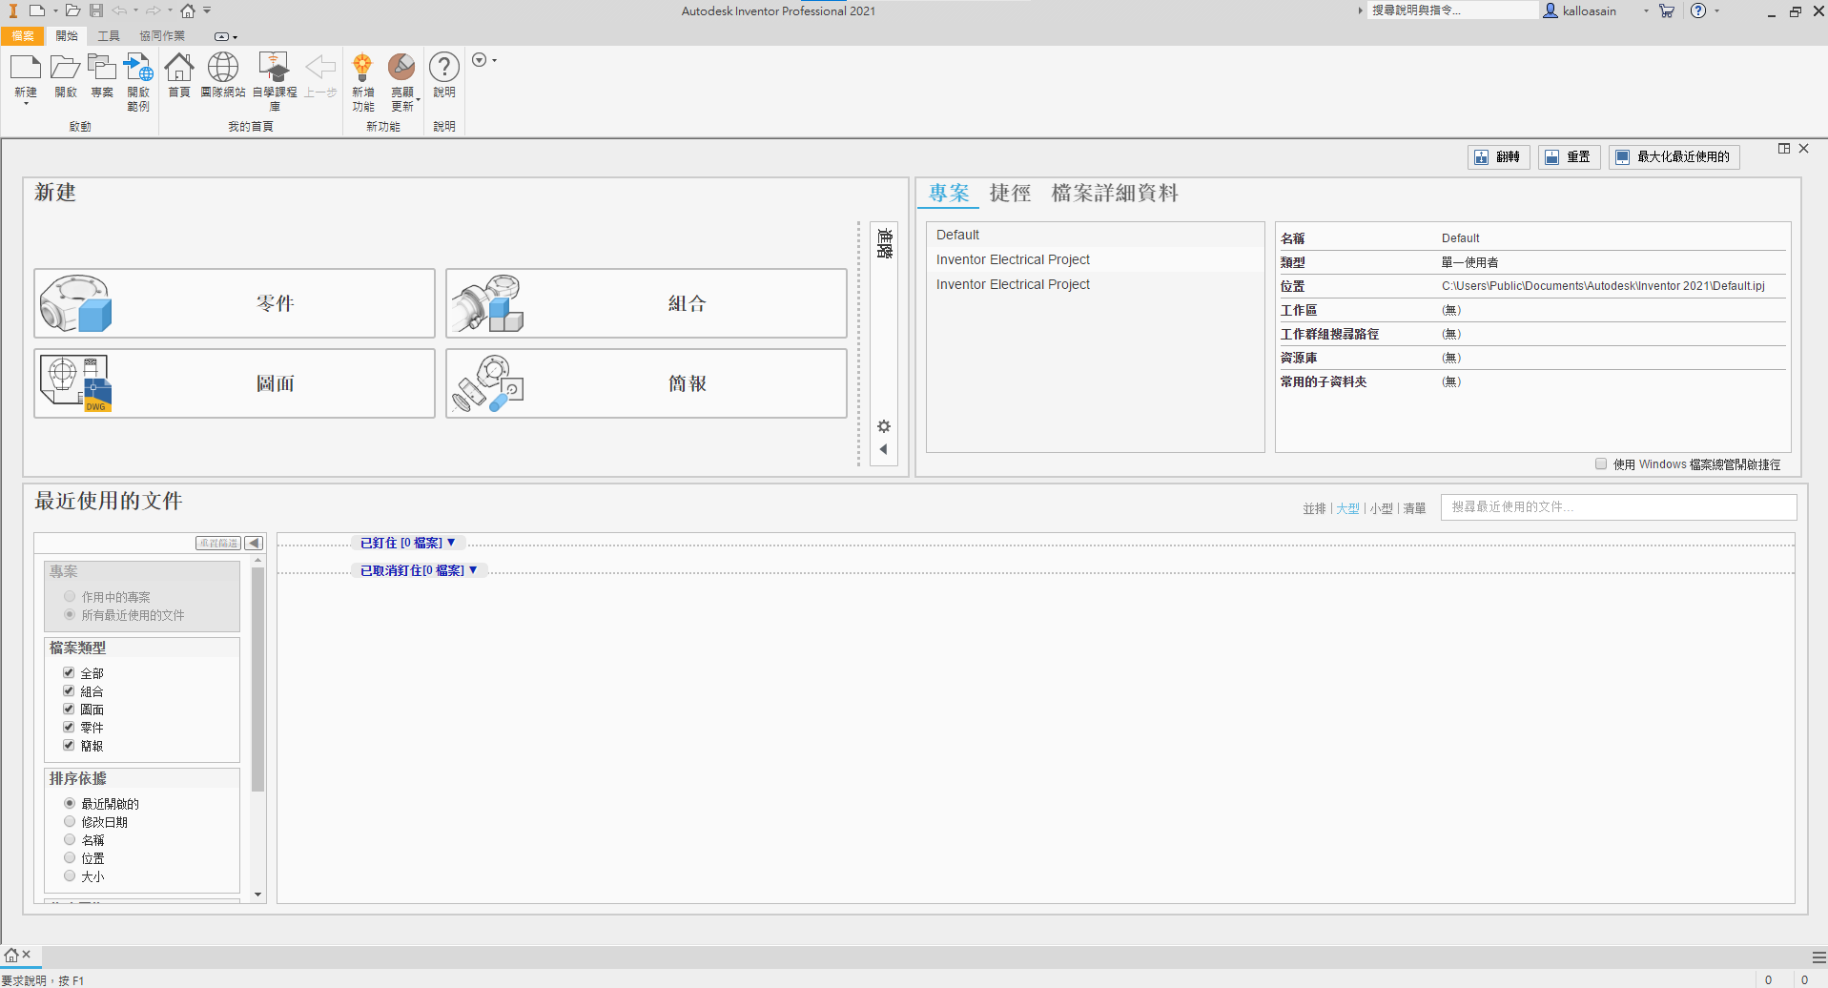The height and width of the screenshot is (988, 1828).
Task: Uncheck the 組合 file type checkbox
Action: tap(69, 691)
